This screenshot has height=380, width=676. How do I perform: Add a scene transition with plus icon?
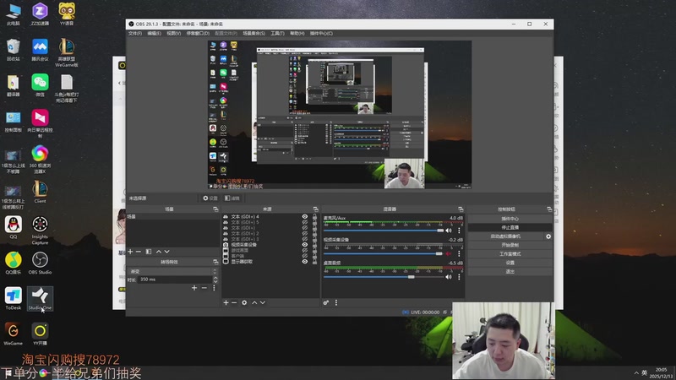(194, 288)
